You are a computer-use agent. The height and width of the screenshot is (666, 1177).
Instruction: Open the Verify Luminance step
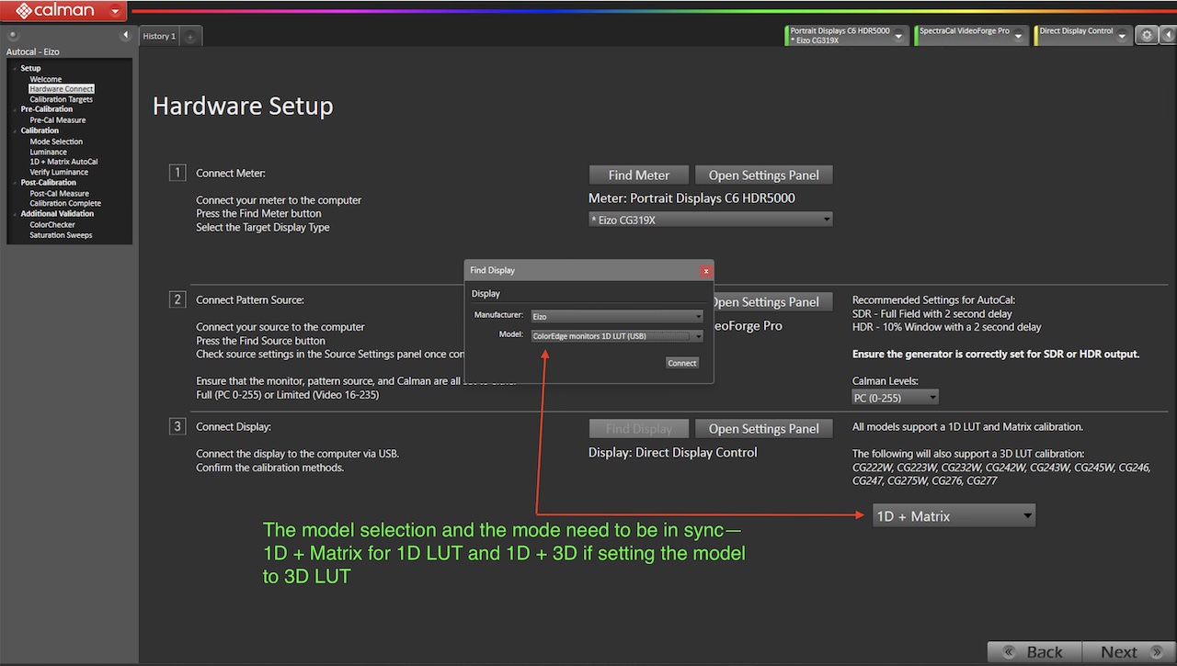tap(59, 172)
